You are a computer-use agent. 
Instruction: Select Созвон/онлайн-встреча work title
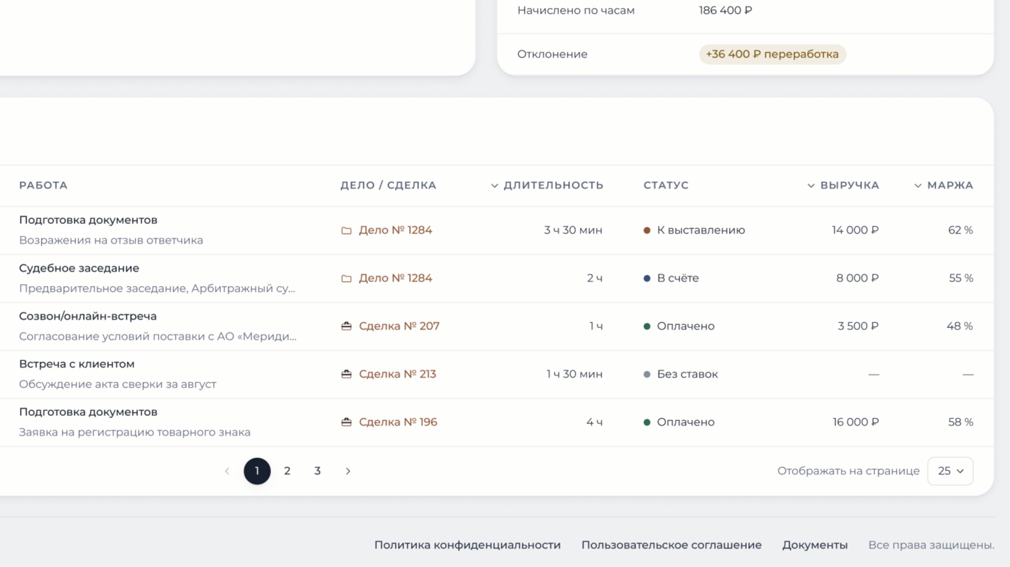pyautogui.click(x=88, y=316)
